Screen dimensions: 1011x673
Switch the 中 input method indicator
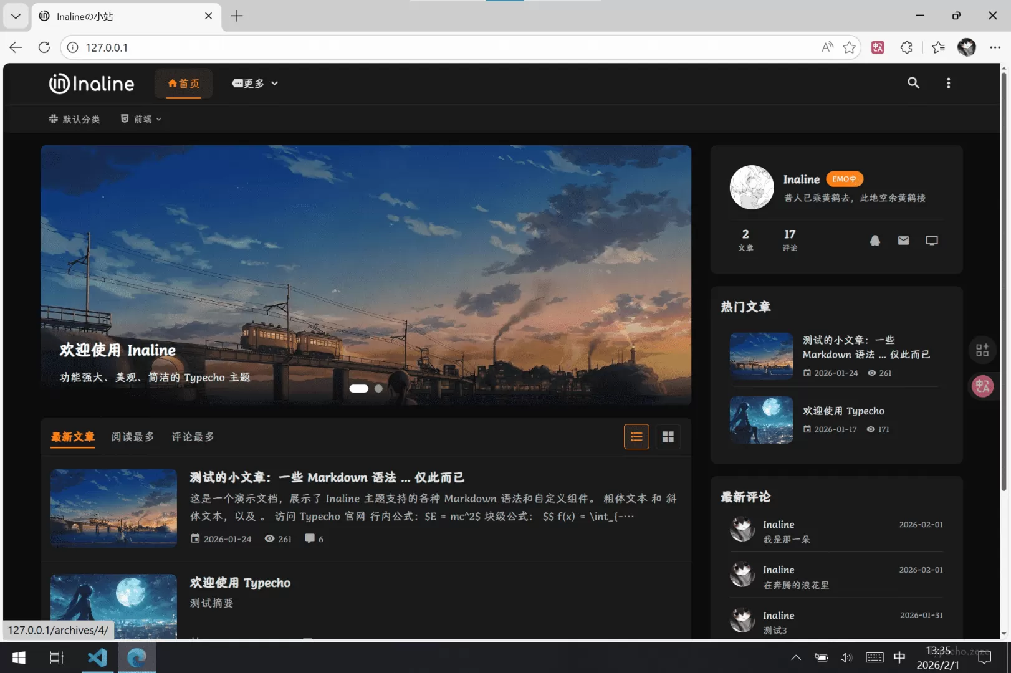click(x=899, y=657)
